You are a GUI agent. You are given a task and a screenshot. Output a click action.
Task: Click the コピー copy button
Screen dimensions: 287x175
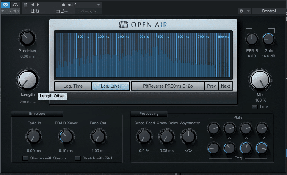tap(62, 11)
